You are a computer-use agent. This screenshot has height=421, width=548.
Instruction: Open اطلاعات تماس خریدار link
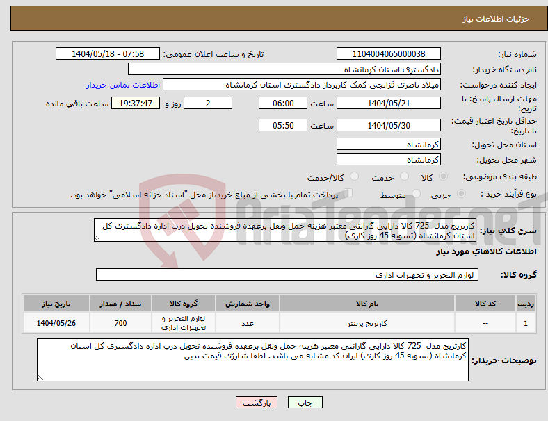pos(123,85)
